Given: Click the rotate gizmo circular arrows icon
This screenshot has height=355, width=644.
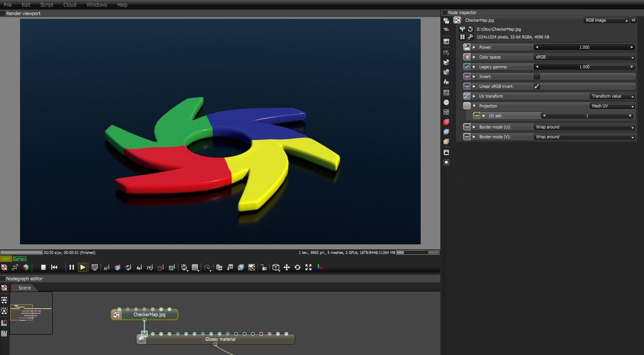Looking at the screenshot, I should coord(298,267).
